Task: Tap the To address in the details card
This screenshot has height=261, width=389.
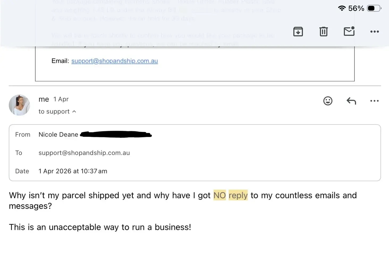Action: pos(84,153)
